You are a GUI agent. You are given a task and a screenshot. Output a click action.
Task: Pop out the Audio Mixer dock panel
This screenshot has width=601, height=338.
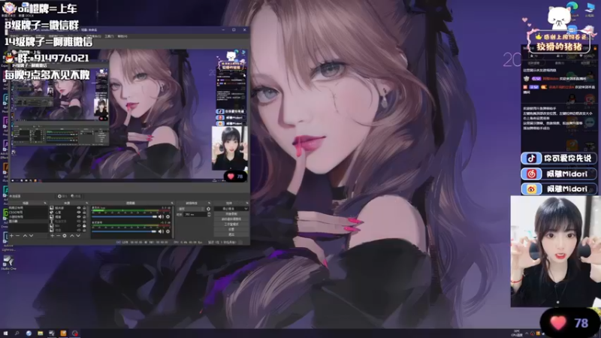(172, 203)
